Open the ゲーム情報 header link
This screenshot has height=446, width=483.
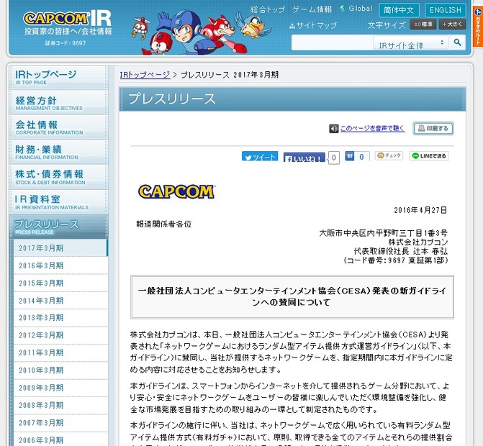(x=312, y=9)
